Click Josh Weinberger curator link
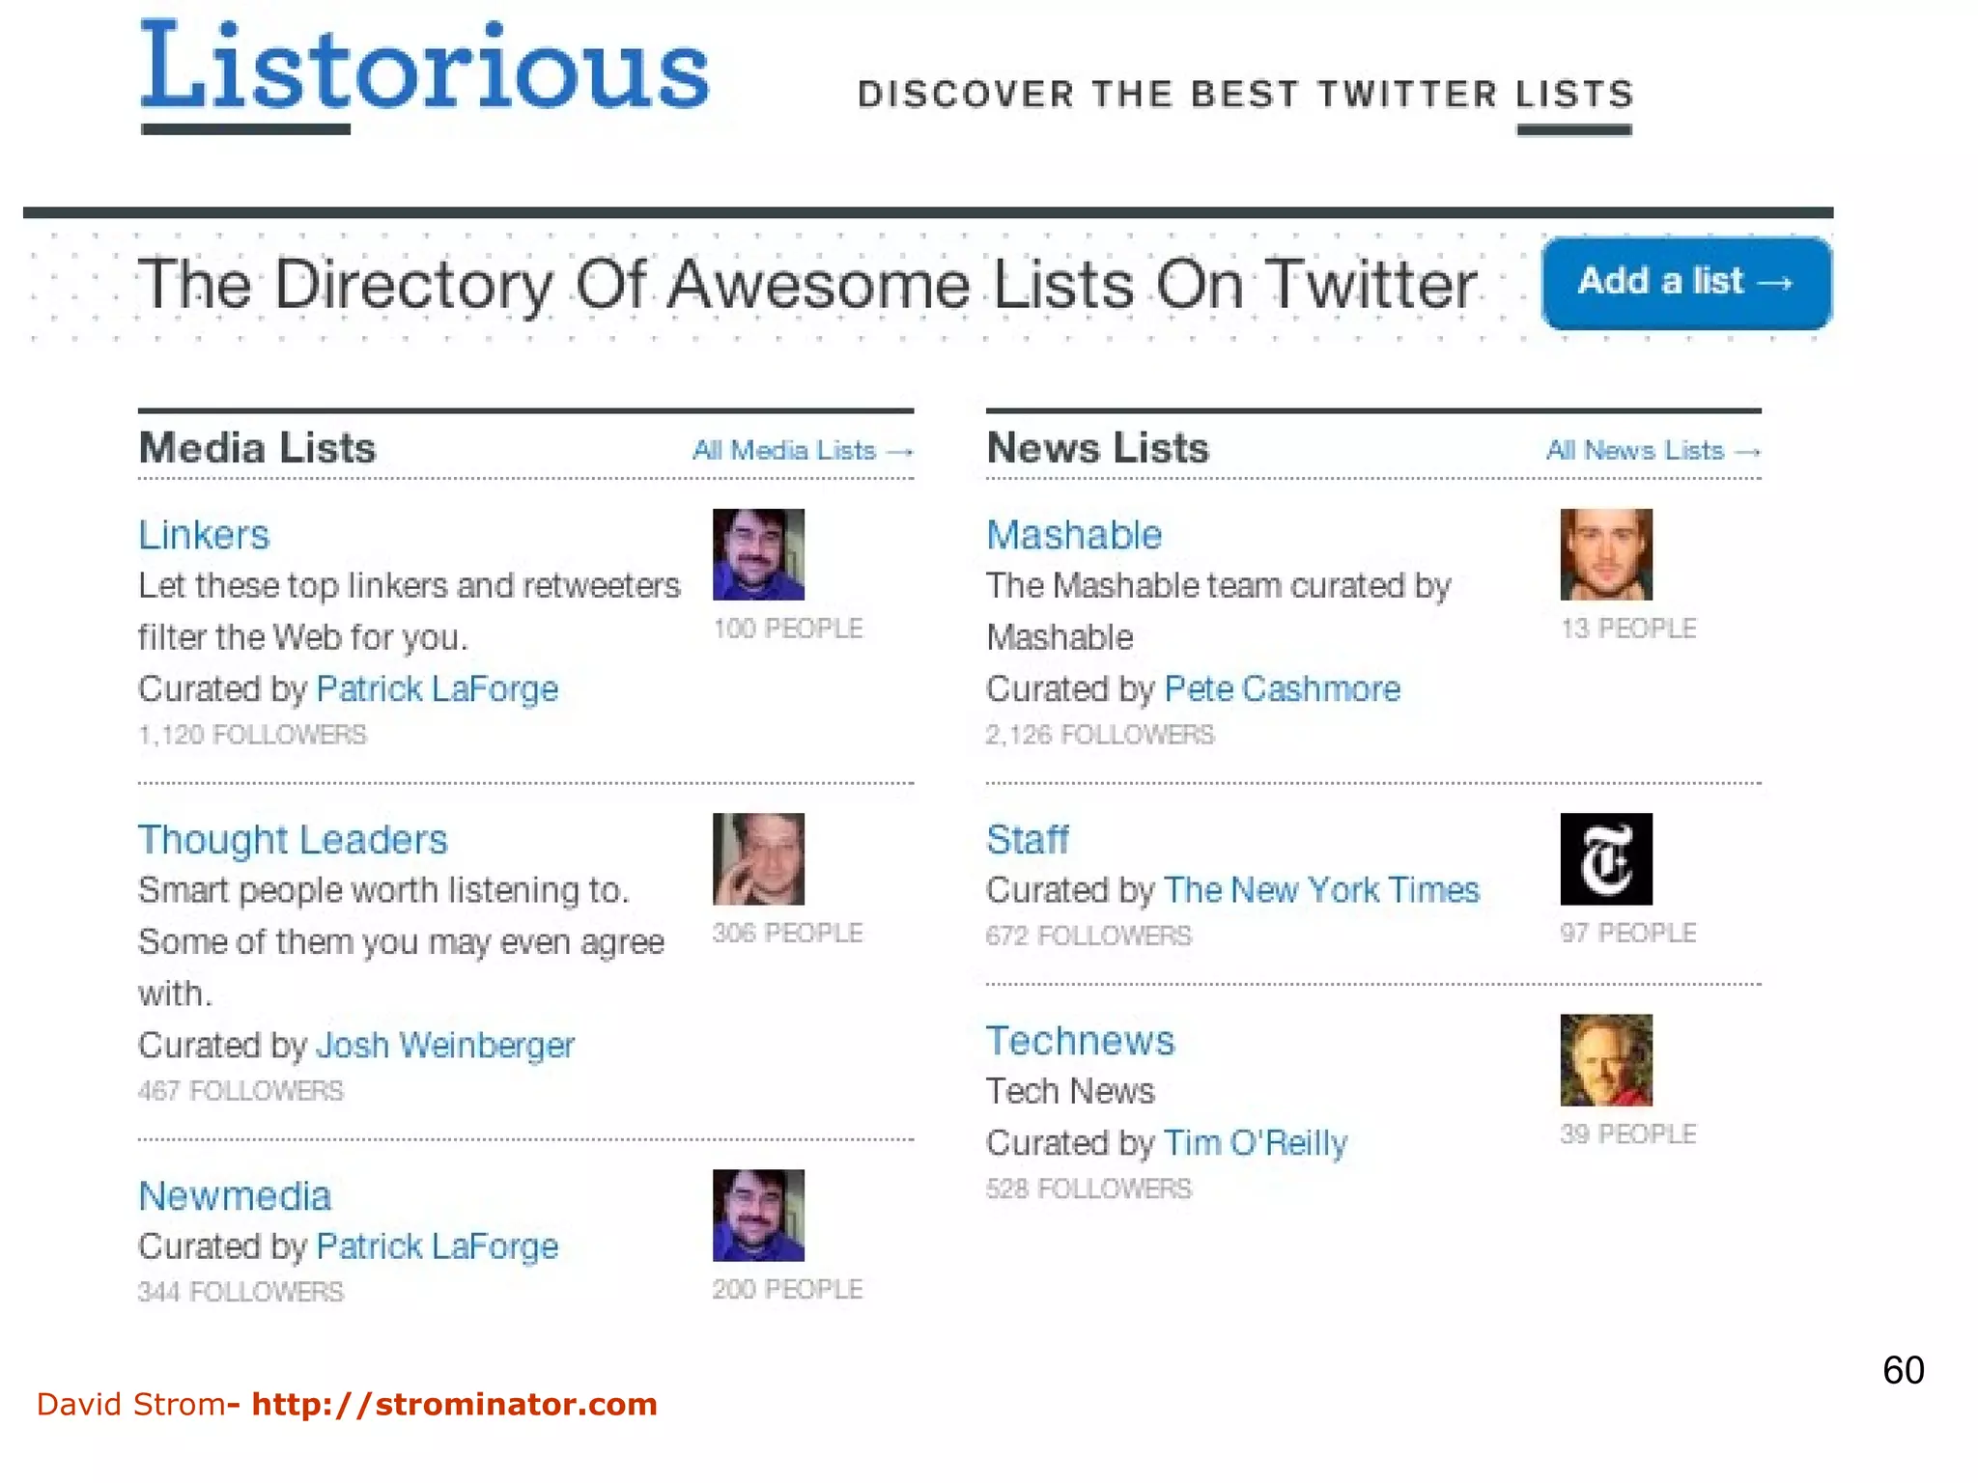This screenshot has height=1483, width=1978. (445, 1045)
